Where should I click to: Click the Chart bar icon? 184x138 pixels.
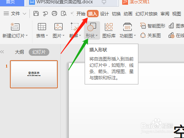[171, 26]
